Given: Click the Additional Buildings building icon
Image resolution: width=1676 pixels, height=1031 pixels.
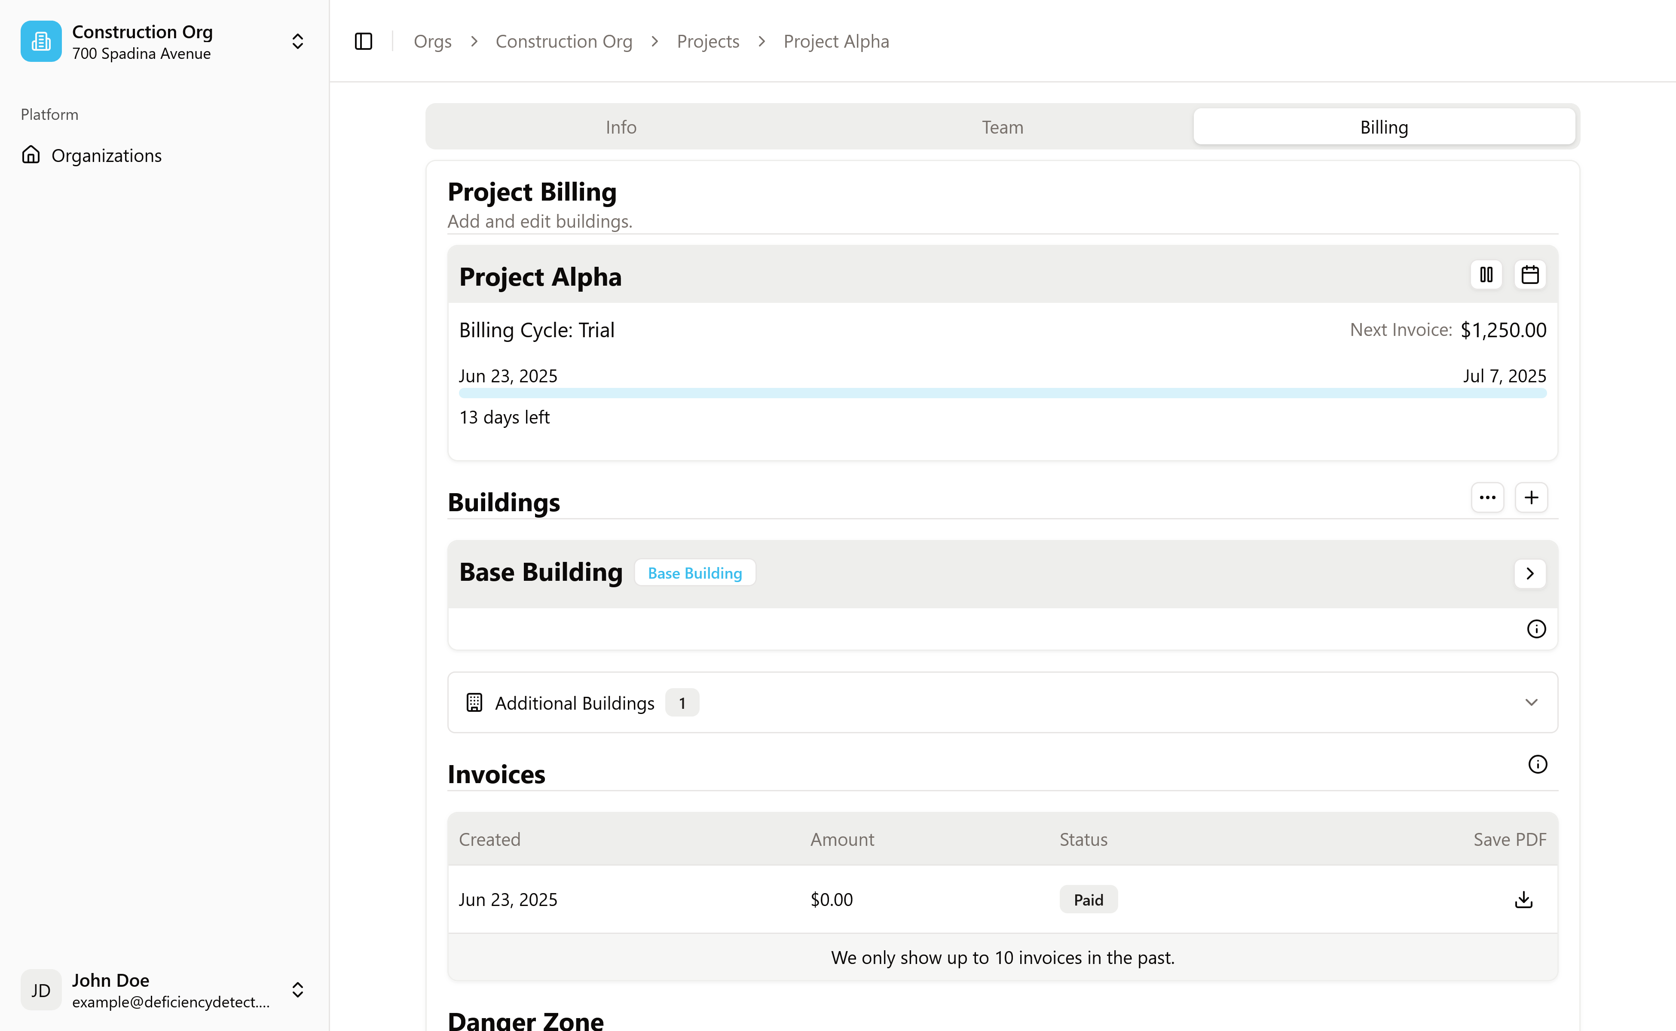Looking at the screenshot, I should point(474,702).
